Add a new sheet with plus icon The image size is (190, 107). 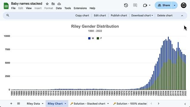tap(11, 103)
